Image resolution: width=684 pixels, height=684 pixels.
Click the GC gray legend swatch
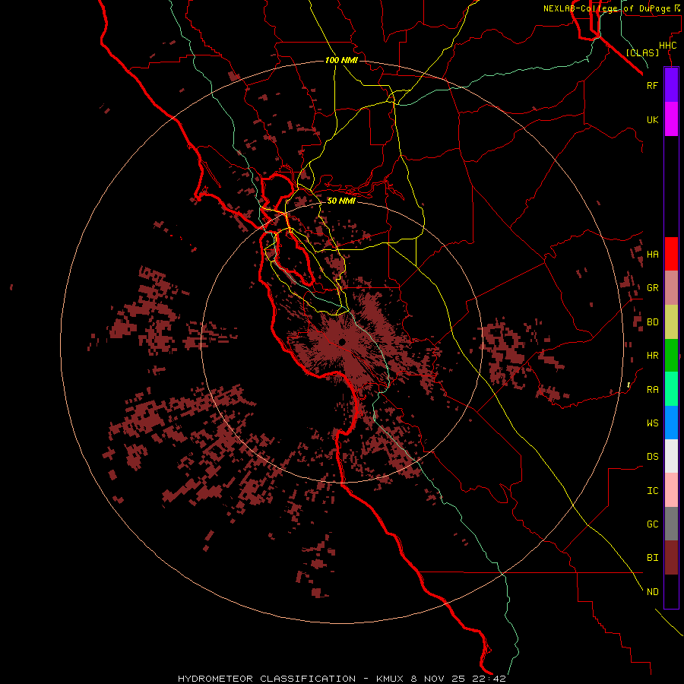[671, 524]
